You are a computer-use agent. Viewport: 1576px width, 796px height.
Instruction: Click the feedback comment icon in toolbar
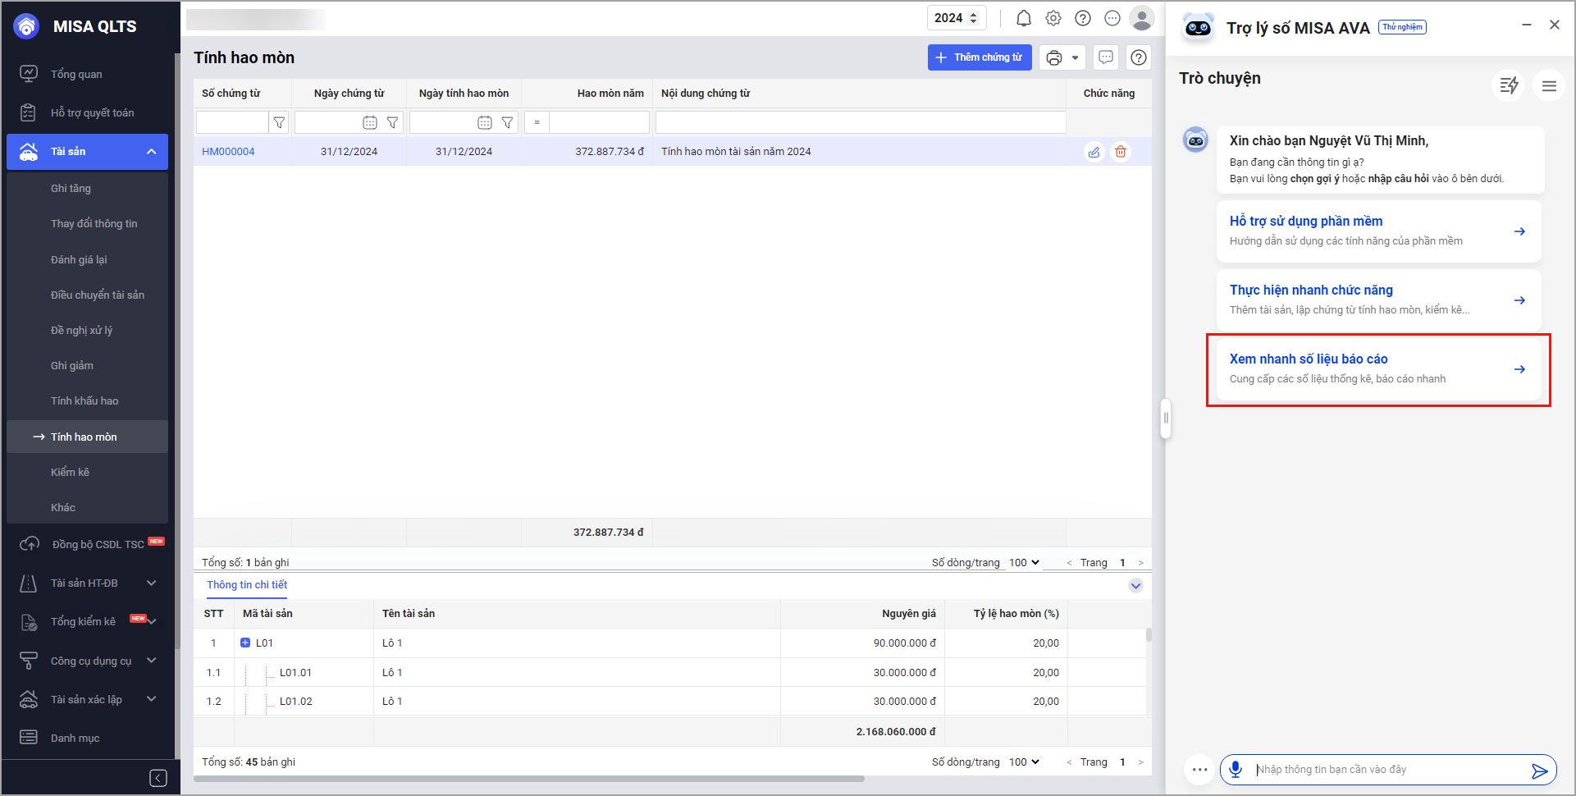(1106, 57)
